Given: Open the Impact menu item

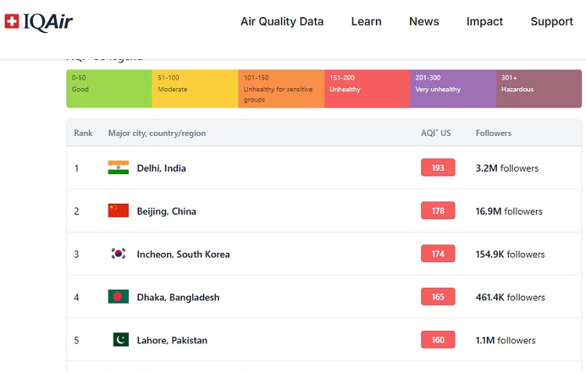Looking at the screenshot, I should click(484, 22).
